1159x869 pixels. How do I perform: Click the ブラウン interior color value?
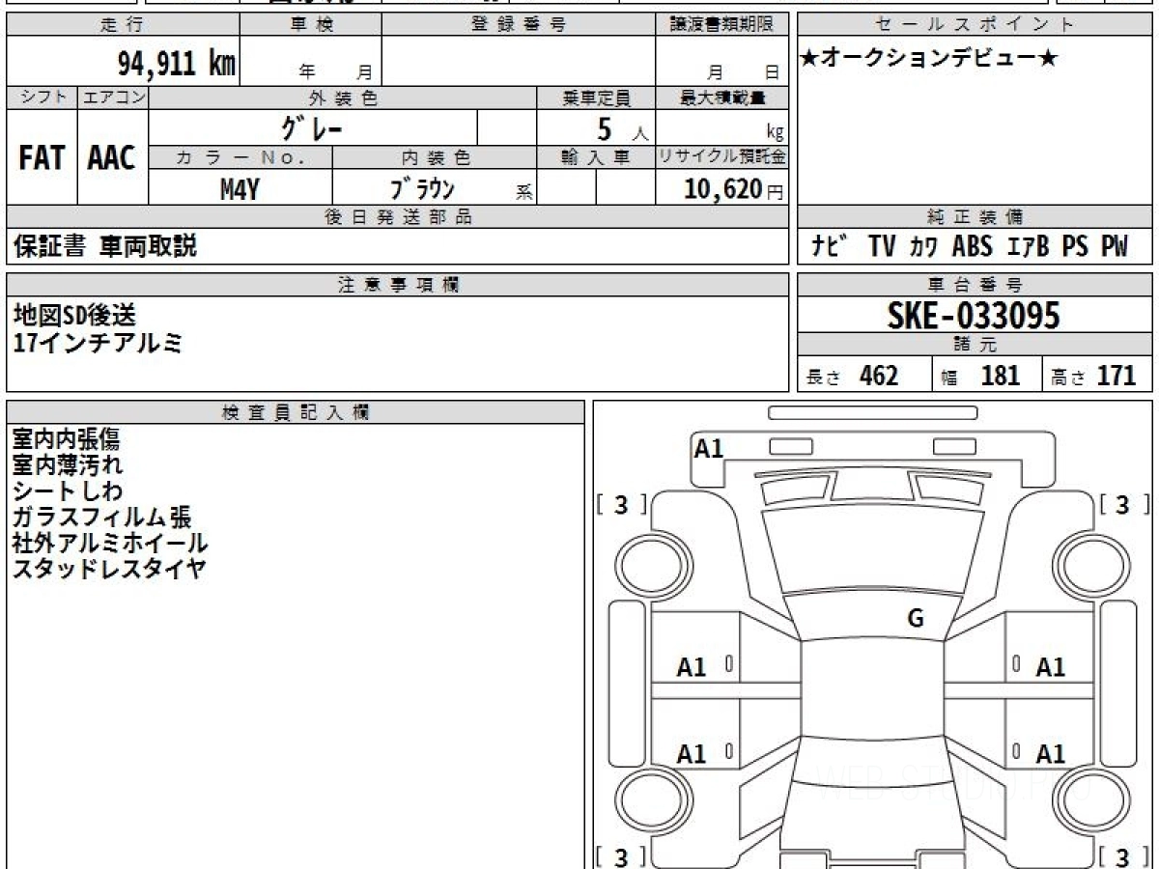click(x=422, y=189)
